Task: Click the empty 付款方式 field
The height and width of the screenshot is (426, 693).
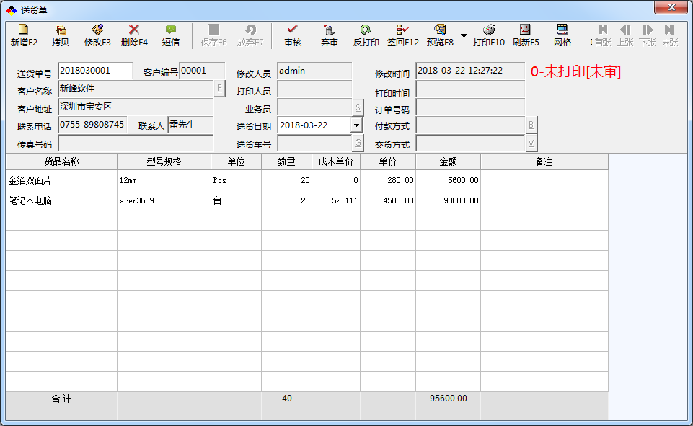Action: point(471,125)
